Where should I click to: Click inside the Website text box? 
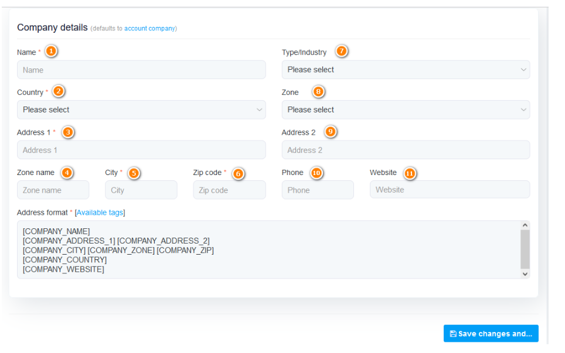point(450,190)
